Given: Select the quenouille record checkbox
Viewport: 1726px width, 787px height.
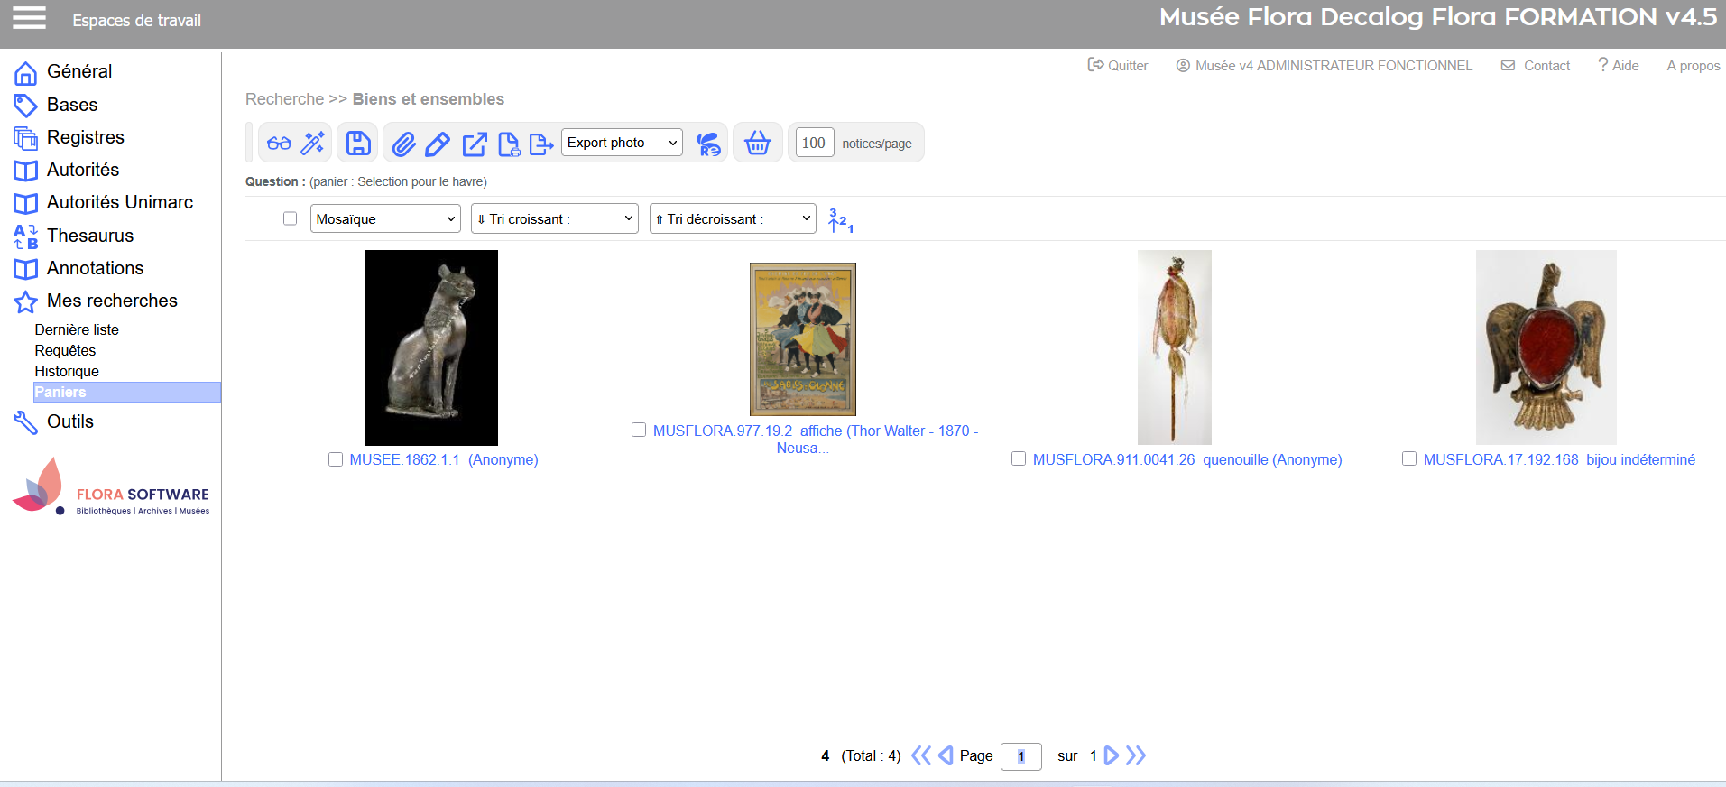Looking at the screenshot, I should point(1019,459).
